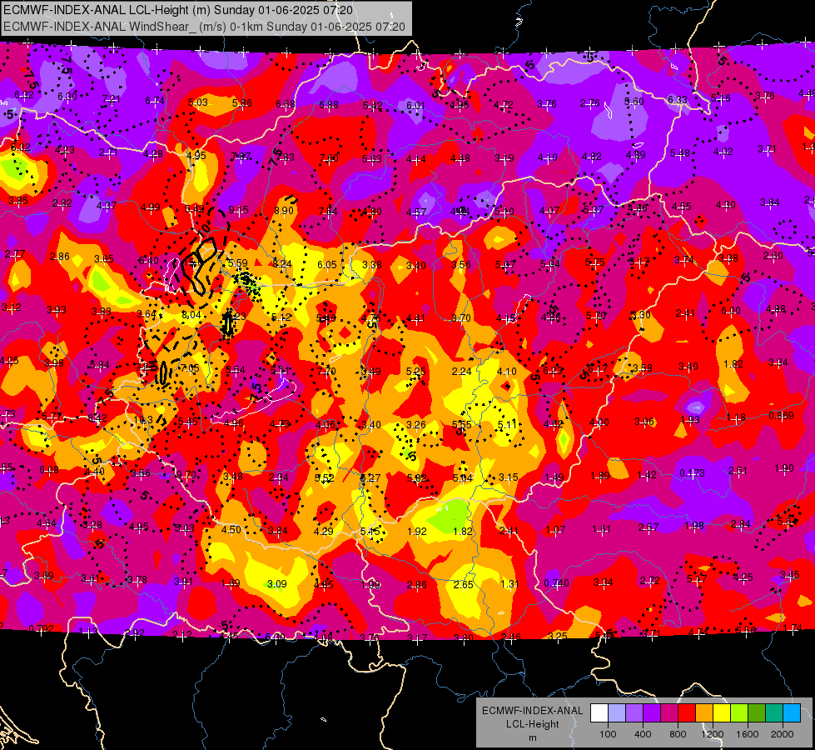The height and width of the screenshot is (750, 815).
Task: Click the wind shear value "7.60"
Action: [x=329, y=157]
